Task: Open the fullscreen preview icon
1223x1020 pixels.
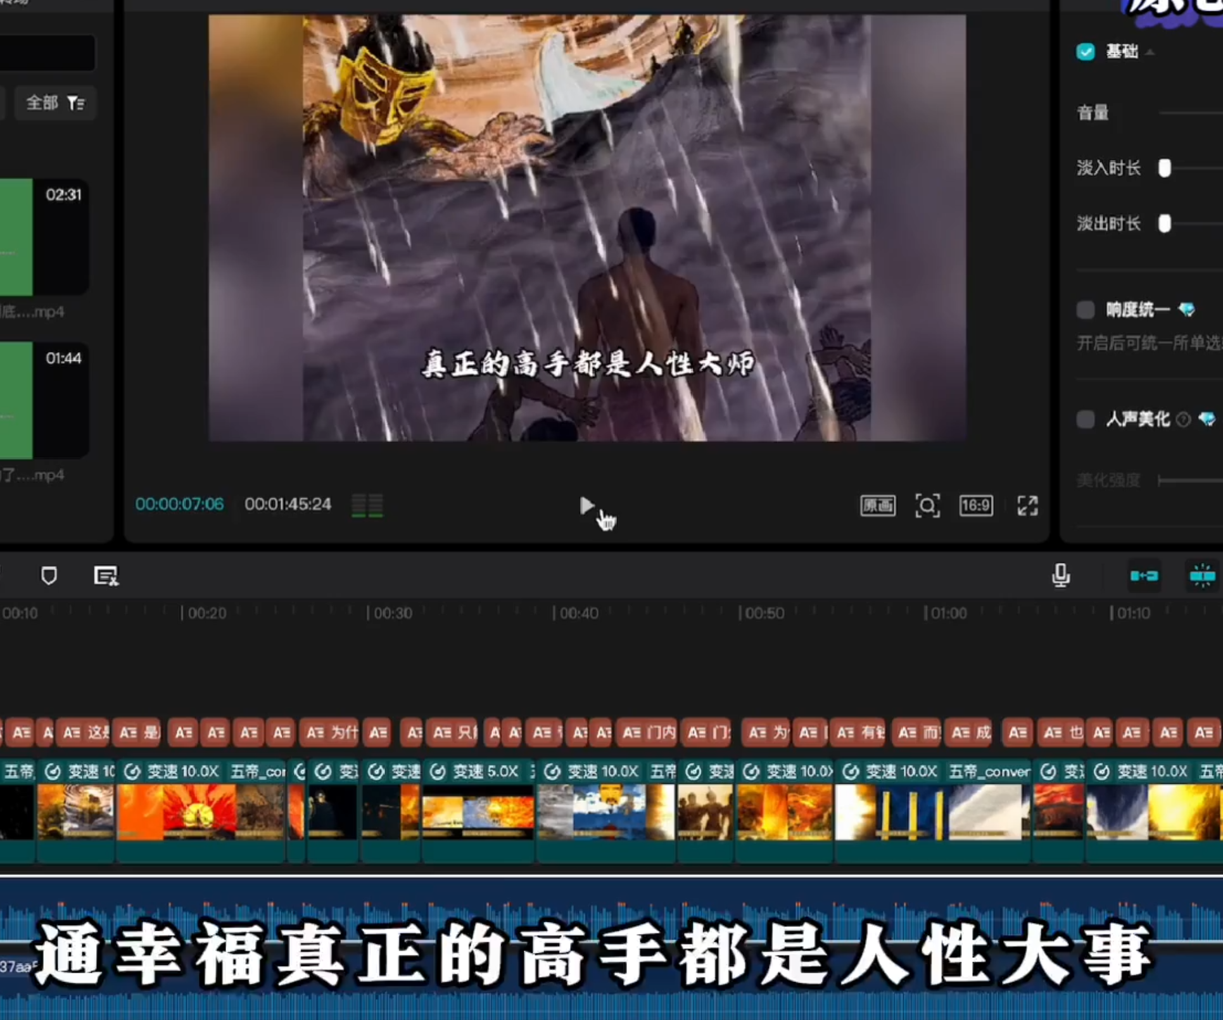Action: click(x=1027, y=506)
